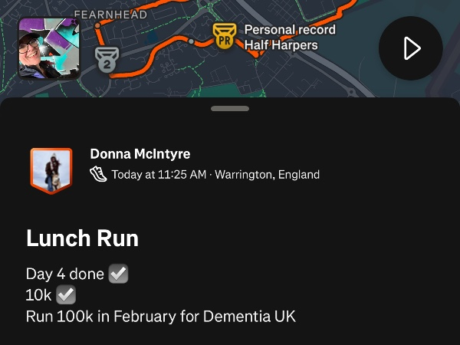Viewport: 460px width, 345px height.
Task: Open Donna McIntyre's profile avatar
Action: tap(51, 170)
